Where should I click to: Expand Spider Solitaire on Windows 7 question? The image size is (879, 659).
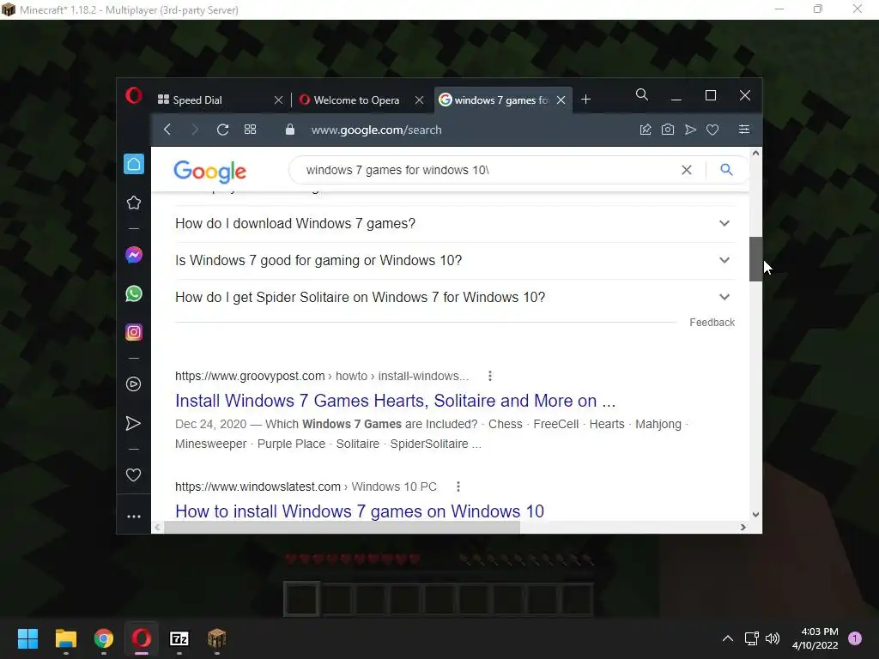coord(455,298)
